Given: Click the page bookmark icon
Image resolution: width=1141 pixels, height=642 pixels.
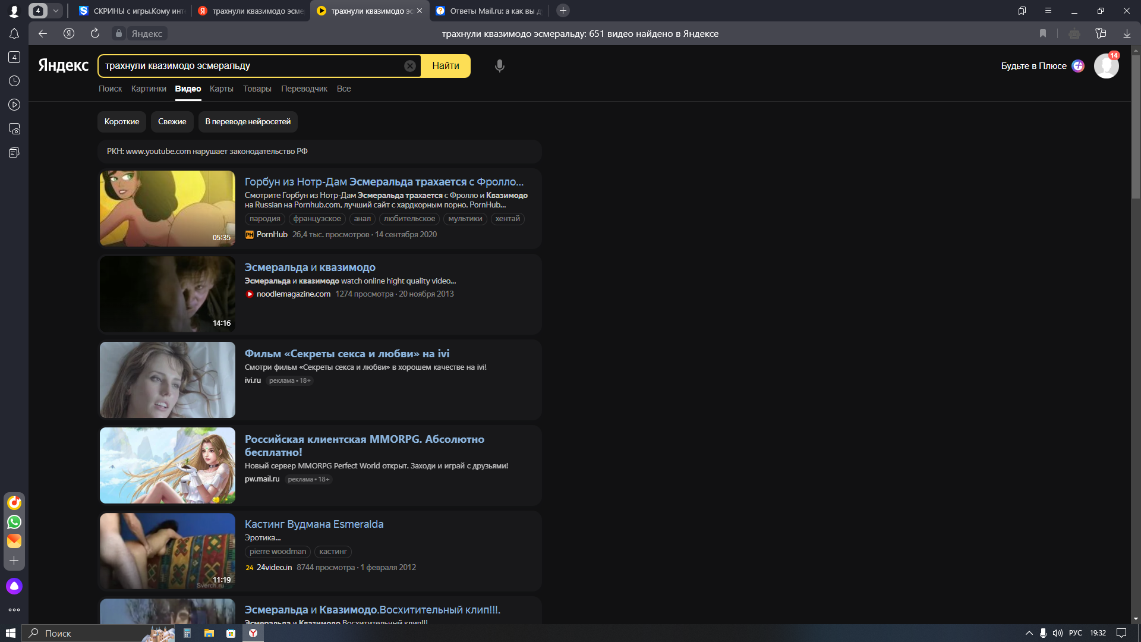Looking at the screenshot, I should coord(1043,34).
